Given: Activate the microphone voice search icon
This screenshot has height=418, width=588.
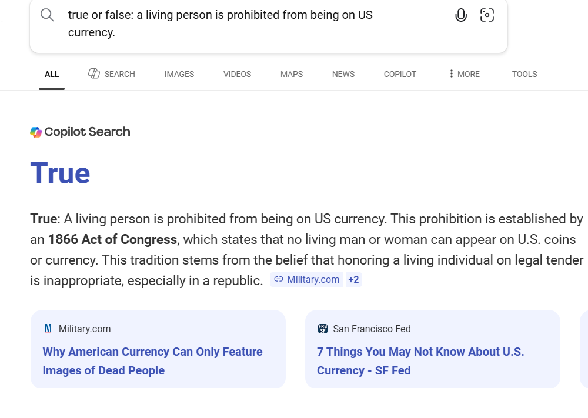Looking at the screenshot, I should [x=461, y=16].
